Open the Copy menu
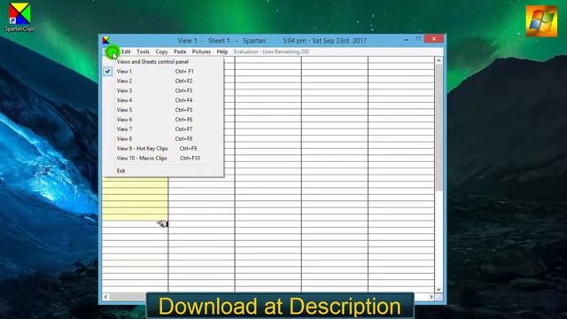This screenshot has width=567, height=319. point(161,51)
